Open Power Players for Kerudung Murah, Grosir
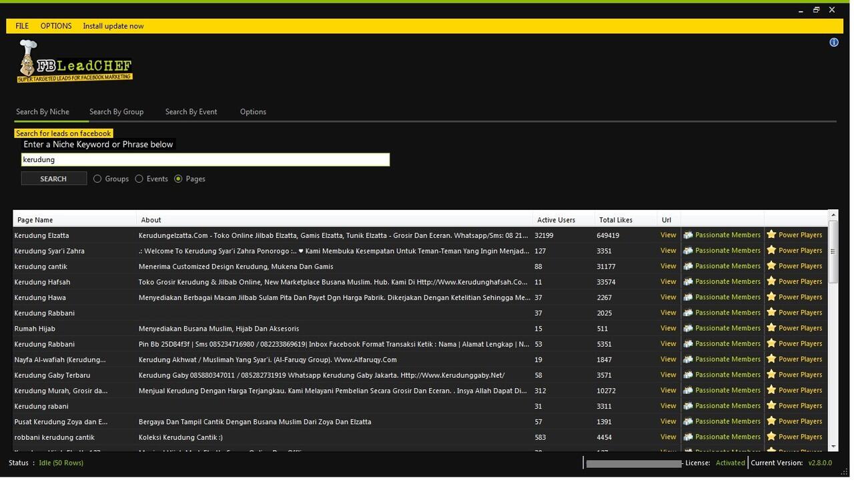The image size is (854, 482). click(794, 390)
